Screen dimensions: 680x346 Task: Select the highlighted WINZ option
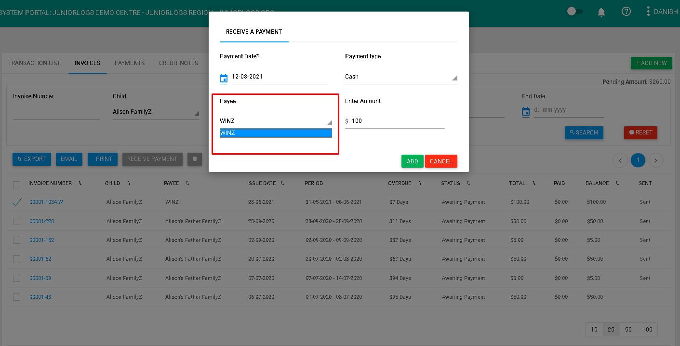(x=276, y=133)
